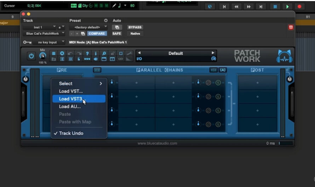The height and width of the screenshot is (187, 315).
Task: Click the [A] button in Parallel Chains header
Action: click(x=223, y=70)
